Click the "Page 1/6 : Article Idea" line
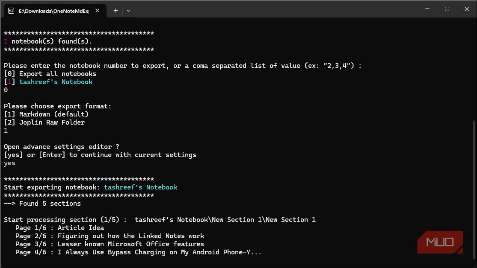Viewport: 477px width, 268px height. tap(59, 228)
